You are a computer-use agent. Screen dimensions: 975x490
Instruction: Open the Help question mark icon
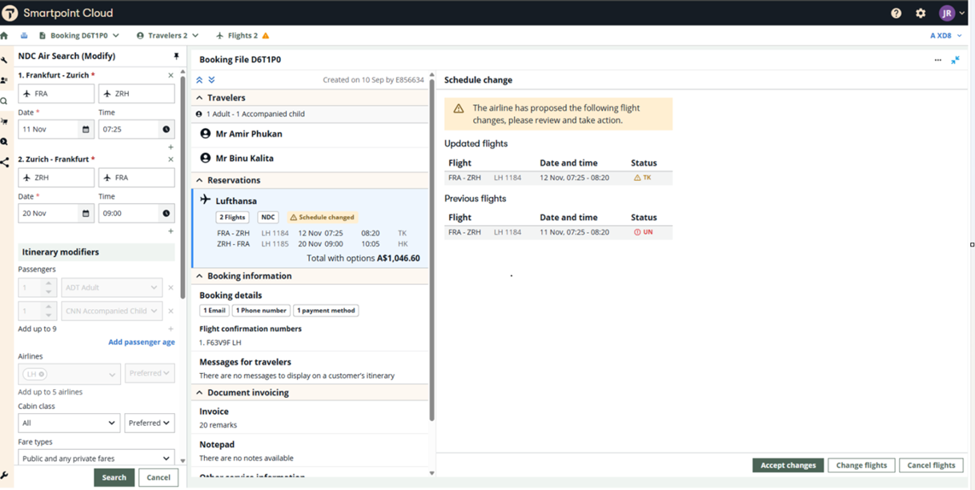click(896, 14)
